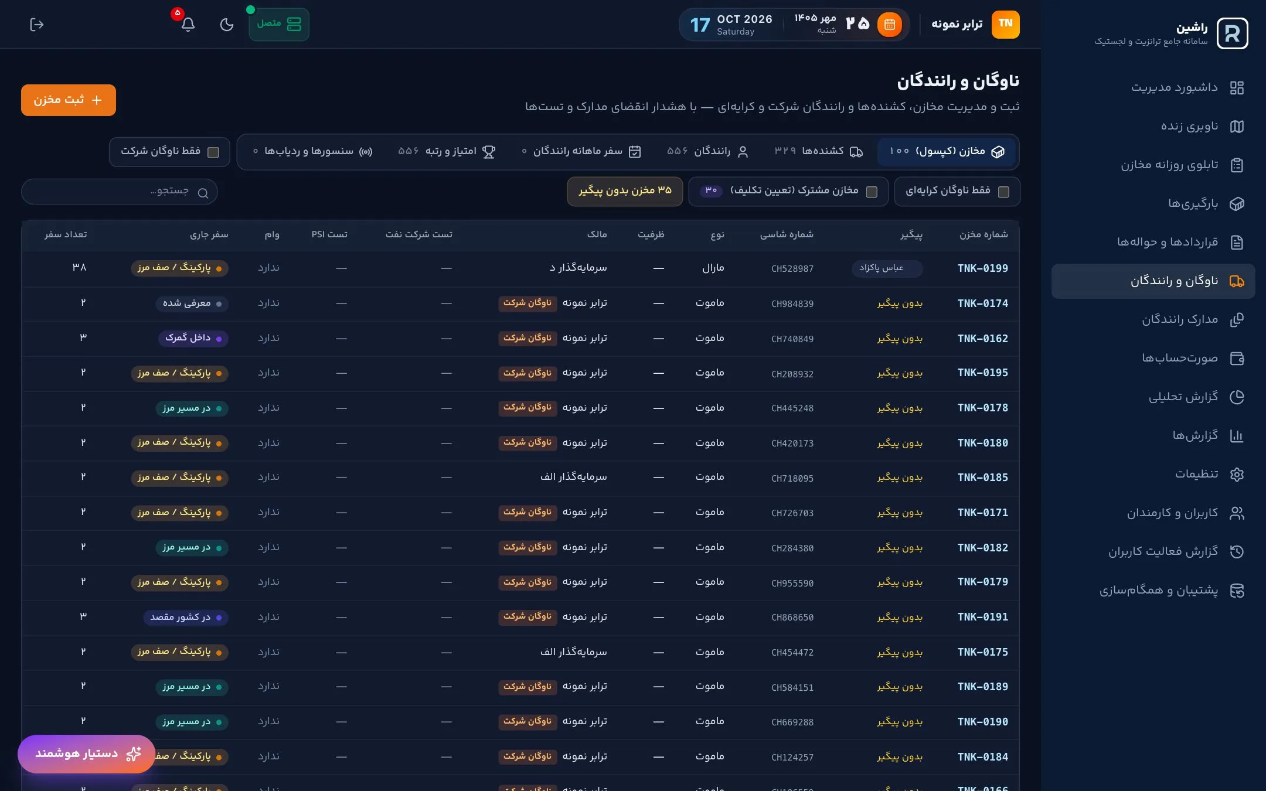Open مدارک رانندگان files icon
Viewport: 1266px width, 791px height.
point(1237,320)
